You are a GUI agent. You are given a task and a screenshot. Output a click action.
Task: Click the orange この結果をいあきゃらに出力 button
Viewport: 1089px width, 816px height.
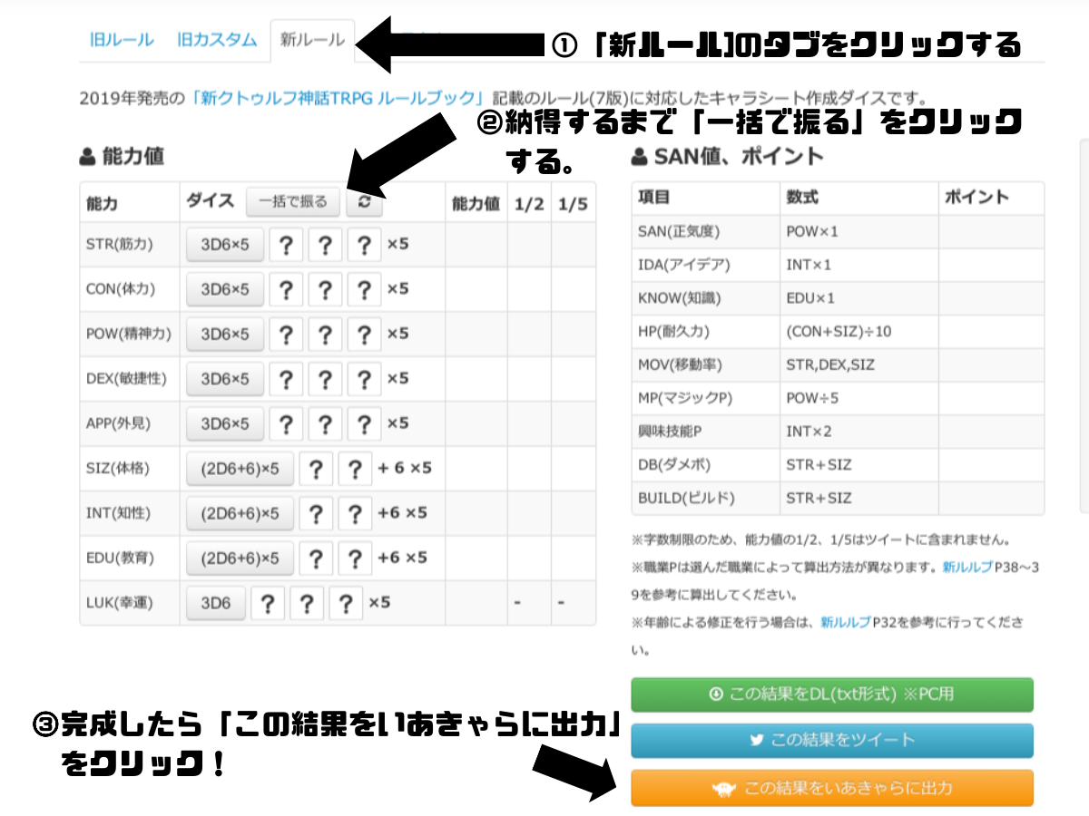click(832, 788)
